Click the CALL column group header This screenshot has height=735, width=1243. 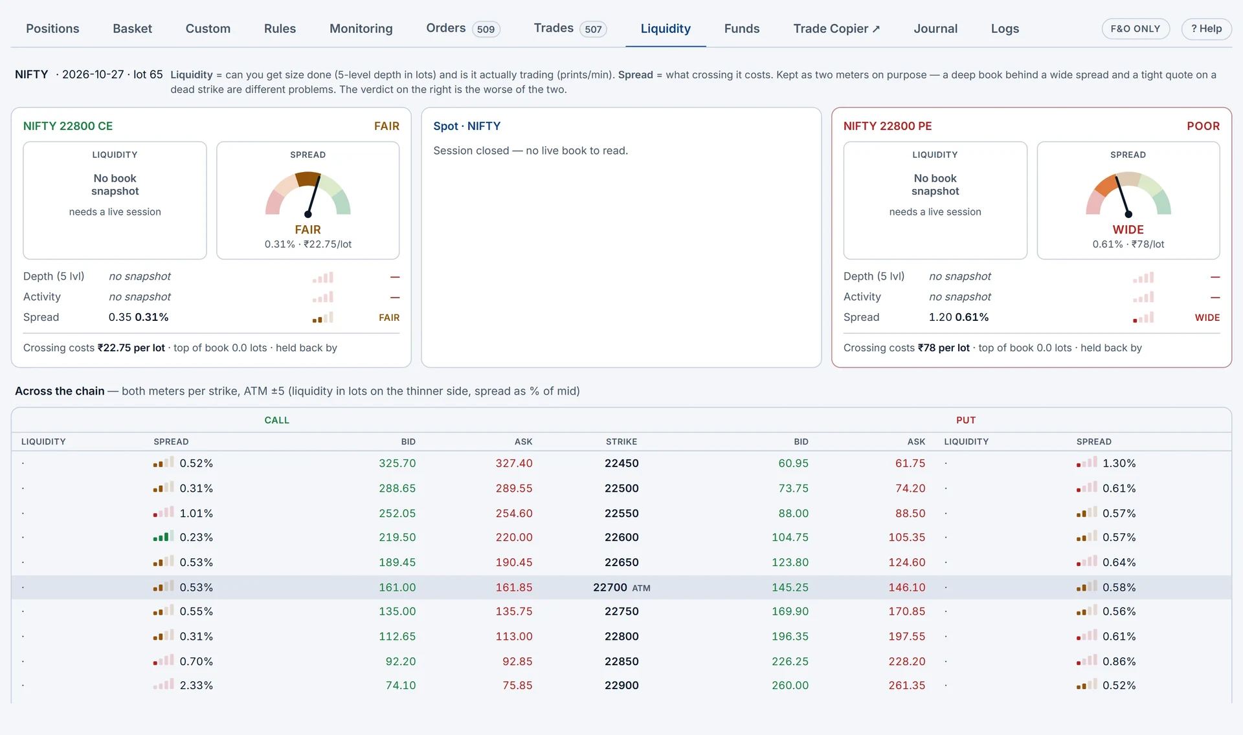click(276, 420)
